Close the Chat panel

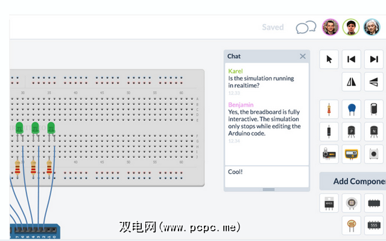[x=303, y=56]
